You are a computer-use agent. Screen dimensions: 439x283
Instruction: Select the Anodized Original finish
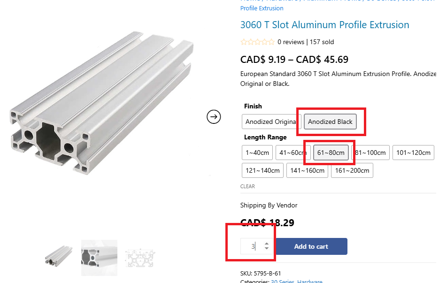271,122
